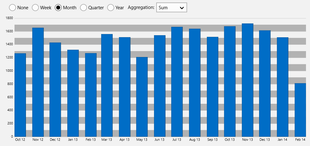The width and height of the screenshot is (310, 146).
Task: Click the 'Dec 13' axis label
Action: (265, 140)
